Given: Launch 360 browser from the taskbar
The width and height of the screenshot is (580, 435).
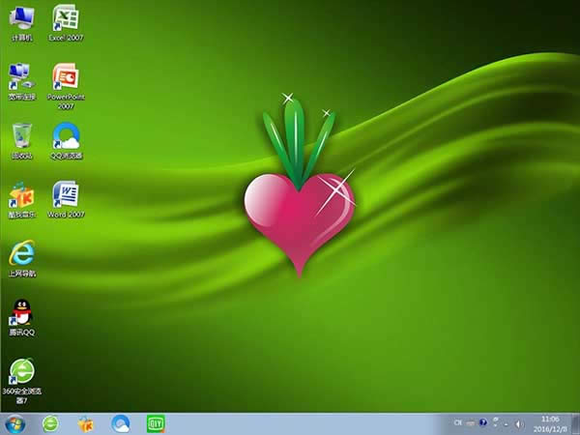Looking at the screenshot, I should pos(50,423).
